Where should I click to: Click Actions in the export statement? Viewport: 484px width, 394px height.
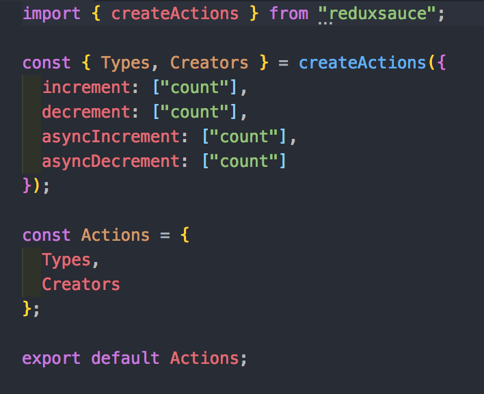(x=204, y=358)
